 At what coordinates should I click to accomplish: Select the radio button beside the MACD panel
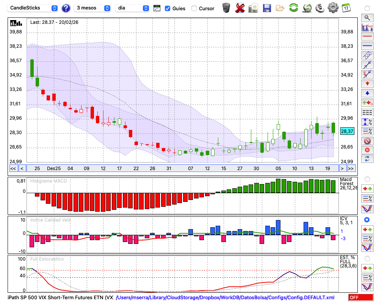click(x=367, y=179)
